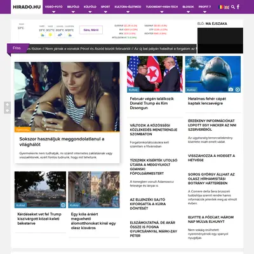The image size is (254, 254).
Task: Go to the HIRADO.HU home logo
Action: coord(27,7)
